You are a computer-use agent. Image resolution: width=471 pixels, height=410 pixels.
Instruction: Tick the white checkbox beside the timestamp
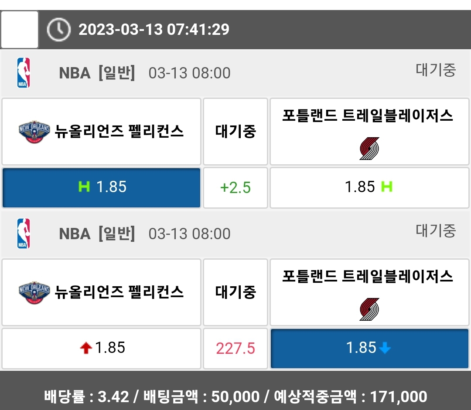coord(20,30)
